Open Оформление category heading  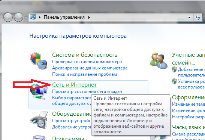coord(189,97)
